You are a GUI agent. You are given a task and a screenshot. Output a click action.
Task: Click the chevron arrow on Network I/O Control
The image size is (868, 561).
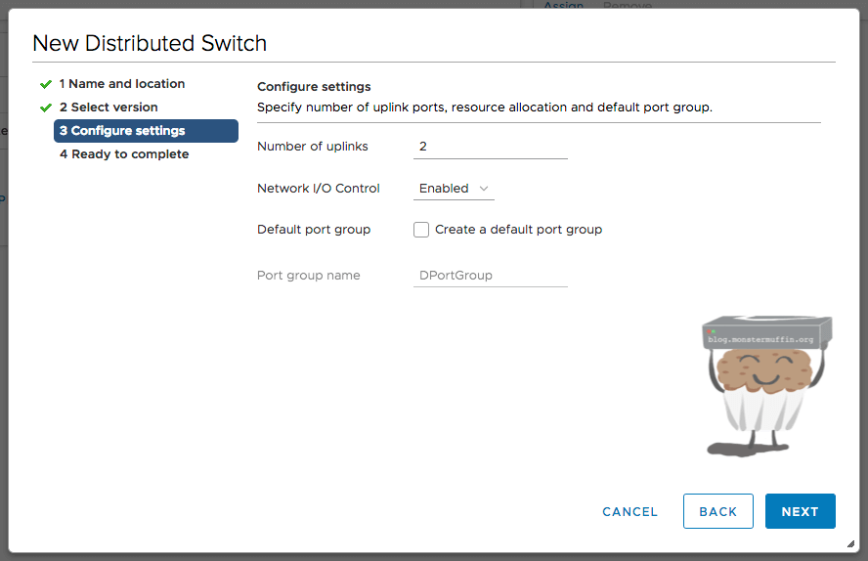pyautogui.click(x=484, y=189)
